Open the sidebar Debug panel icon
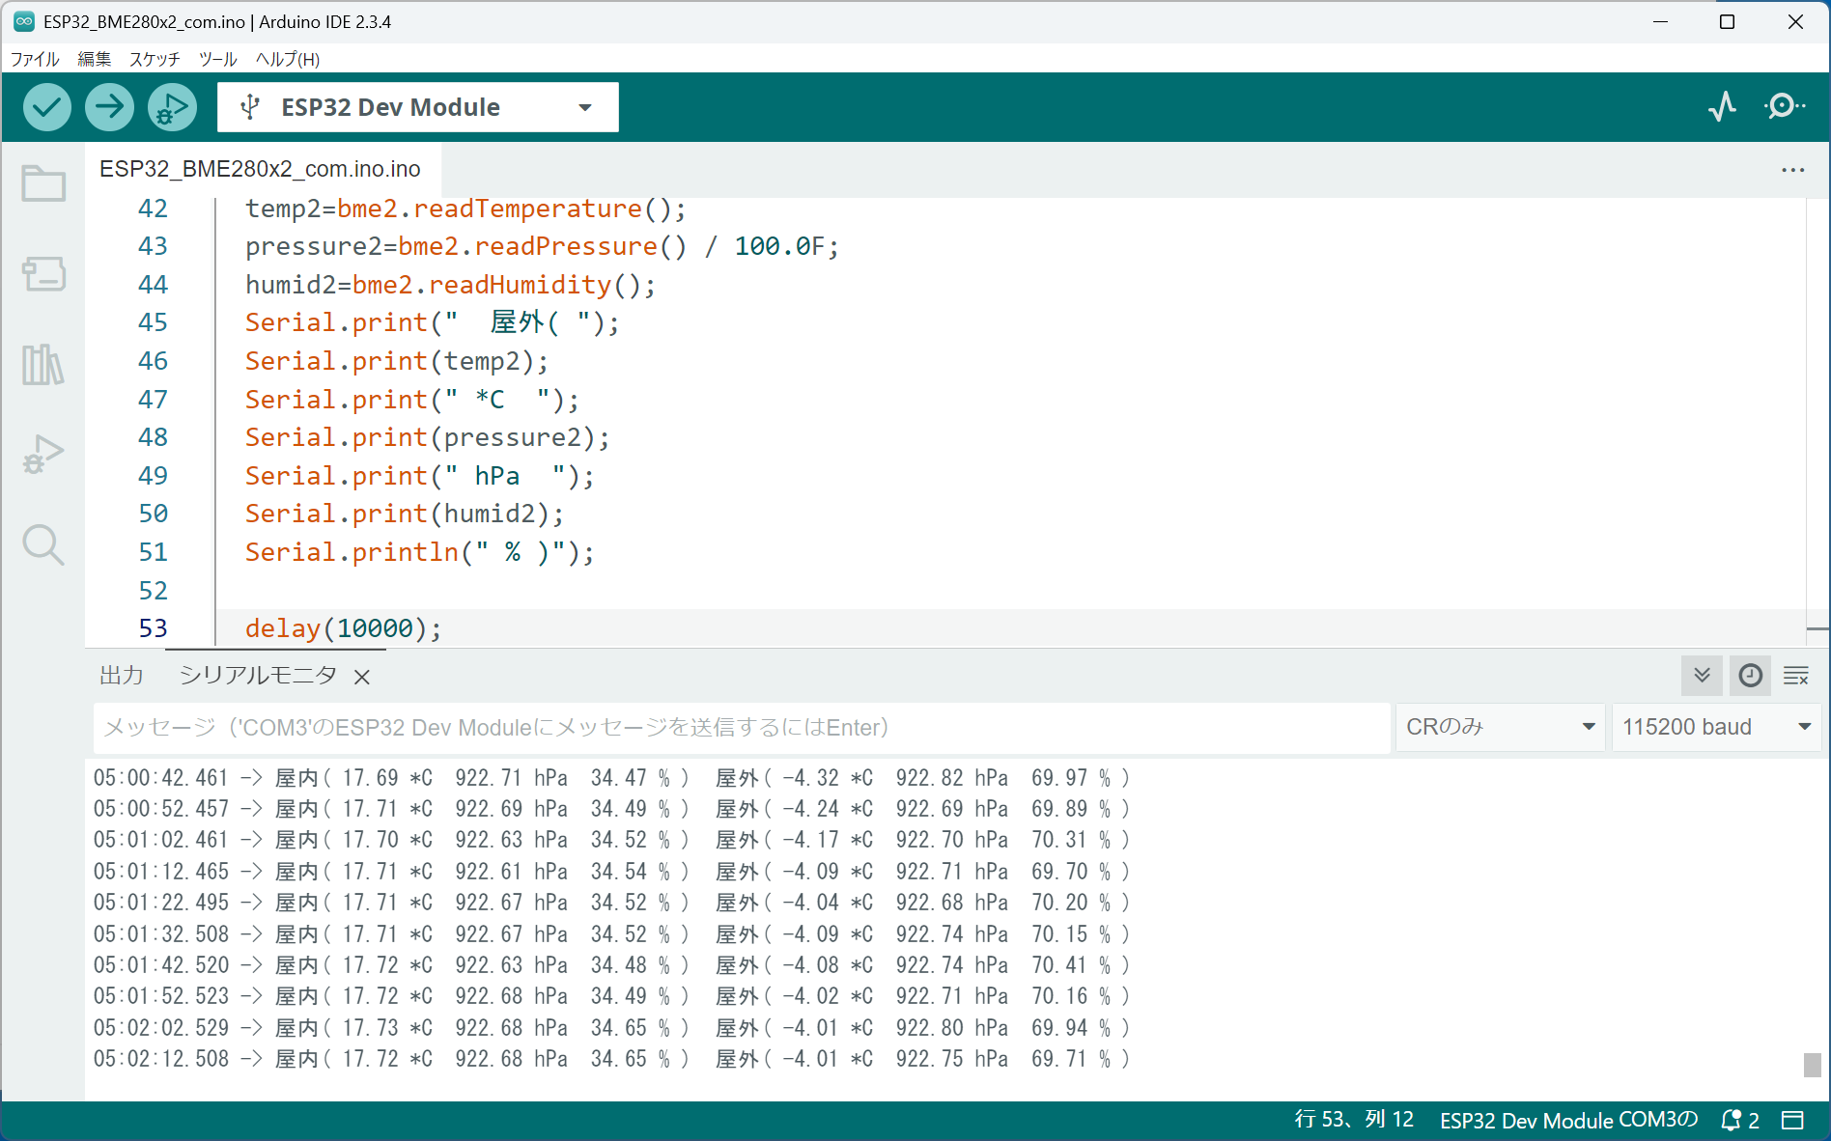 point(43,455)
